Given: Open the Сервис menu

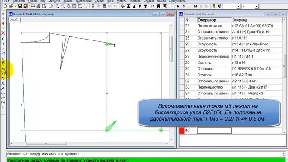Looking at the screenshot, I should coord(99,1).
